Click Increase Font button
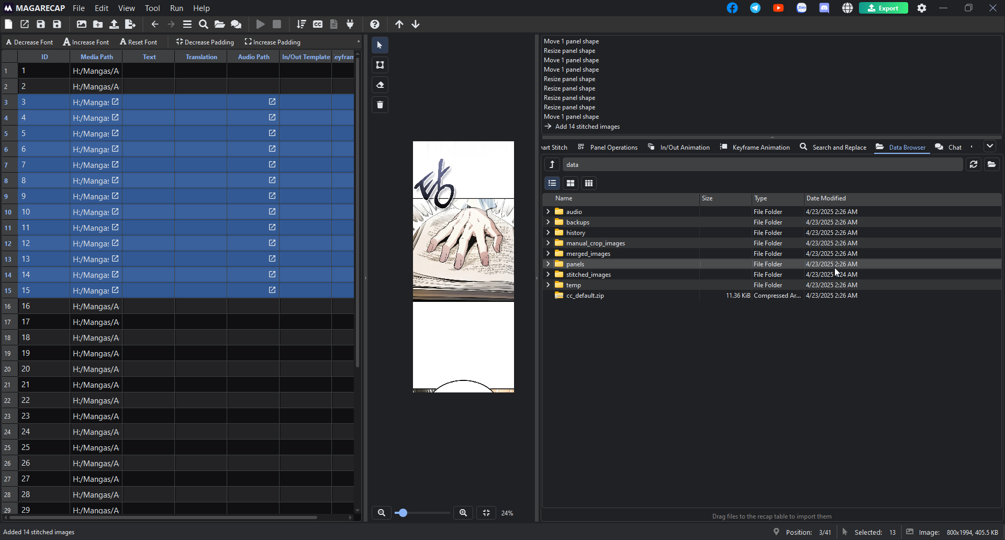1005x540 pixels. (x=86, y=42)
